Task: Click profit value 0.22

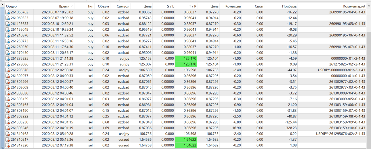Action: [293, 134]
